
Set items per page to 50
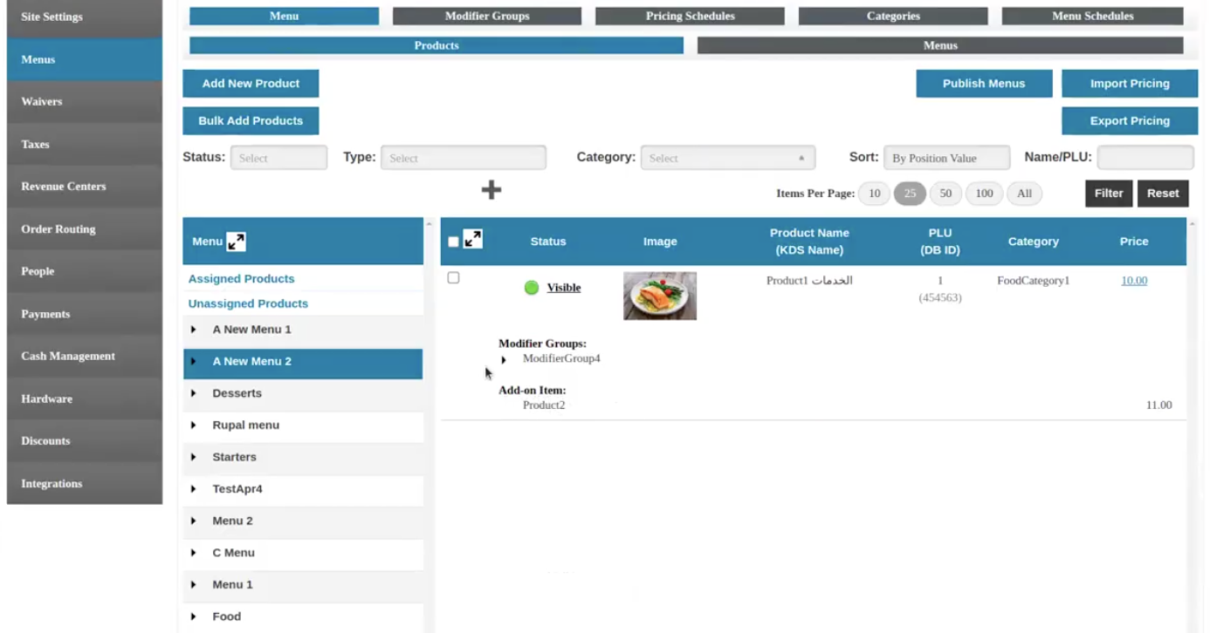tap(945, 194)
